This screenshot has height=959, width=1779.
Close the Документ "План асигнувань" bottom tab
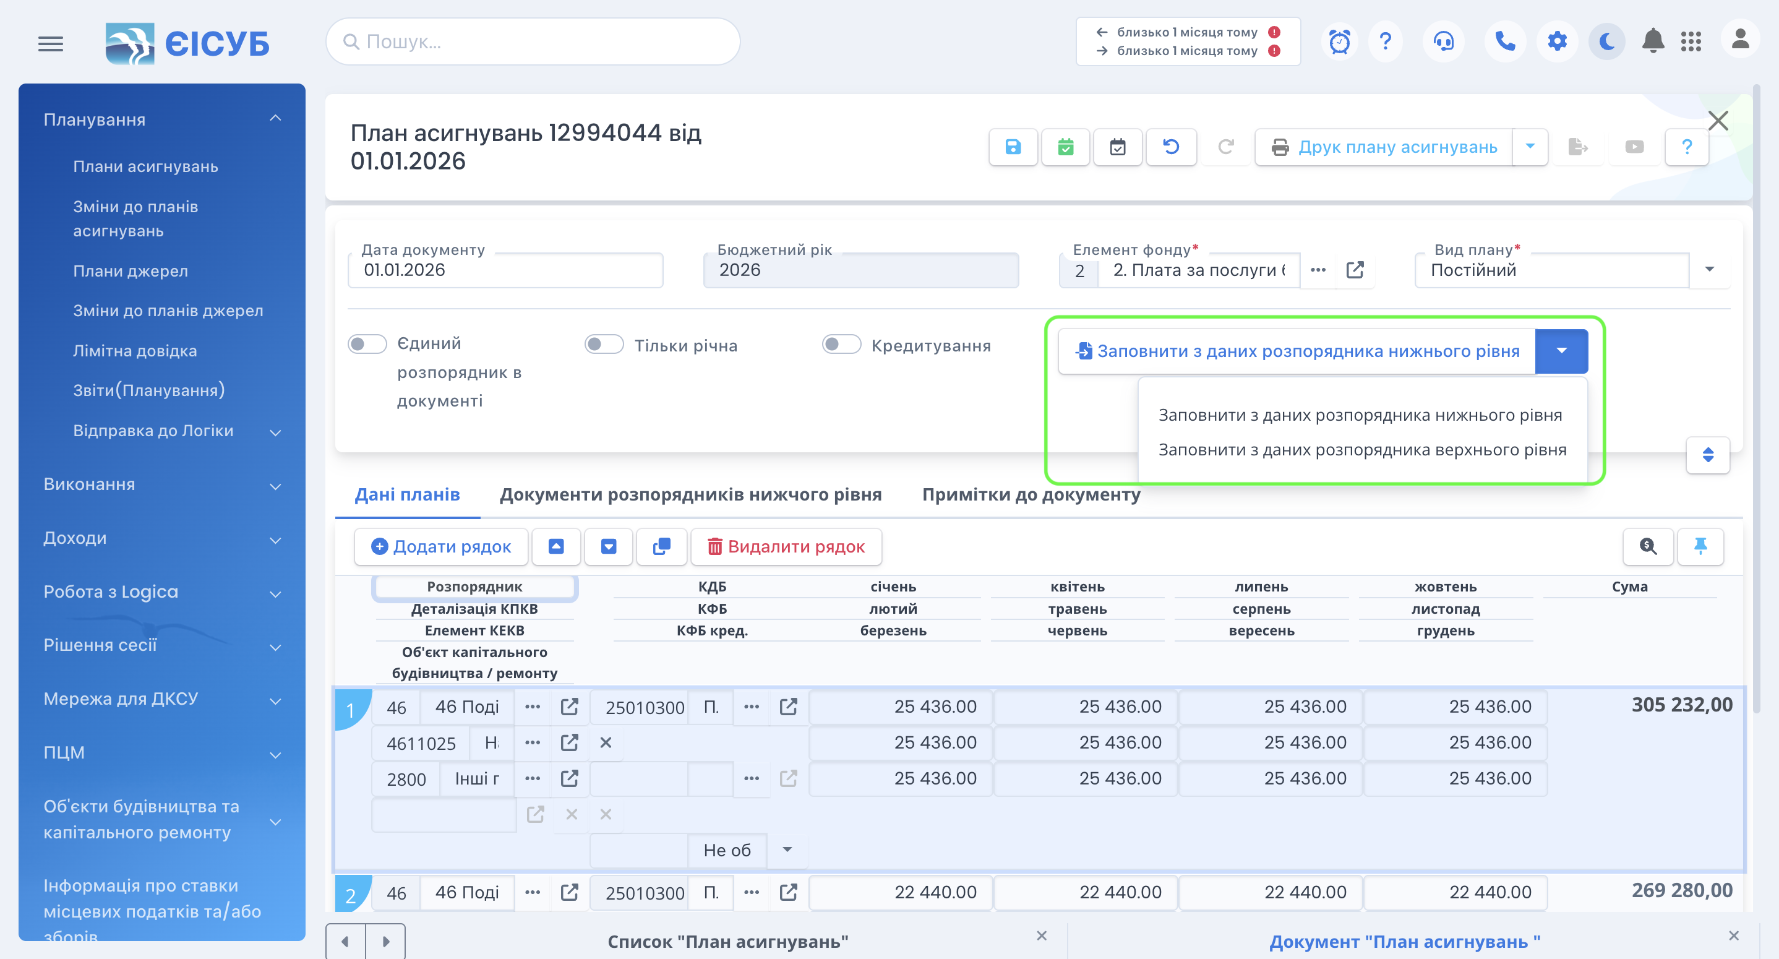click(1733, 935)
